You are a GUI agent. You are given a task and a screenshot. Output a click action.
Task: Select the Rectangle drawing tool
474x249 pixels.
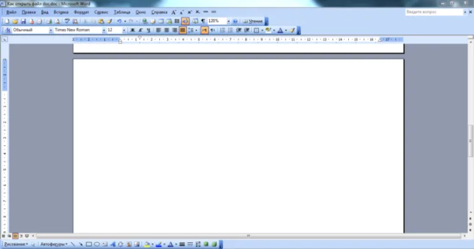coord(89,244)
